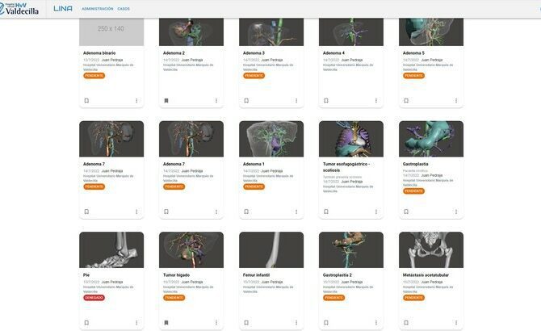The width and height of the screenshot is (541, 331).
Task: Open the Metástasis acetabular pelvis thumbnail
Action: pyautogui.click(x=431, y=250)
